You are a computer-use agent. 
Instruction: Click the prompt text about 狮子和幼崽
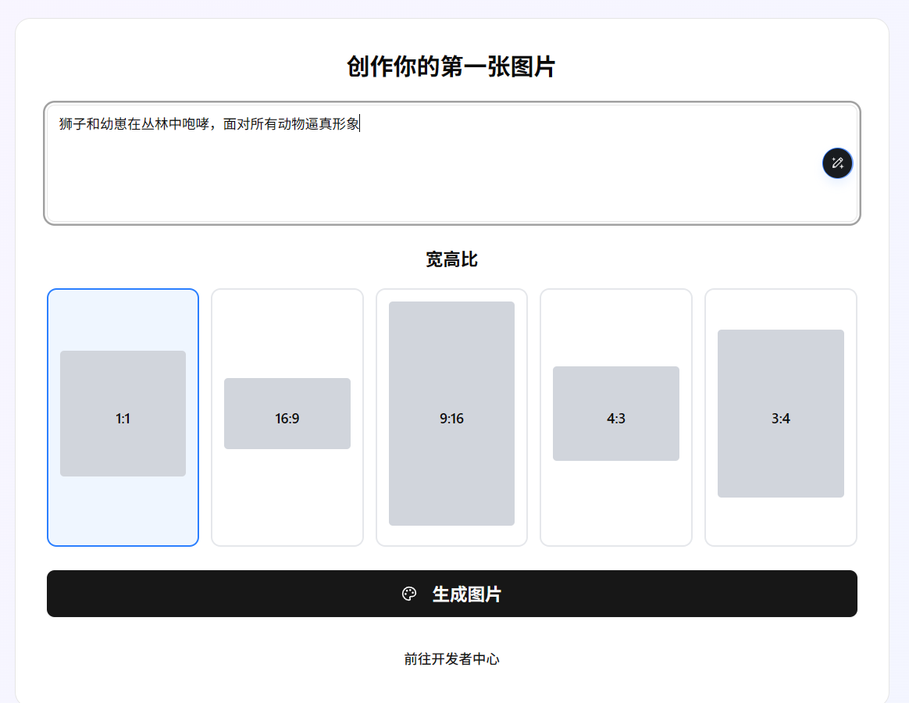(209, 124)
